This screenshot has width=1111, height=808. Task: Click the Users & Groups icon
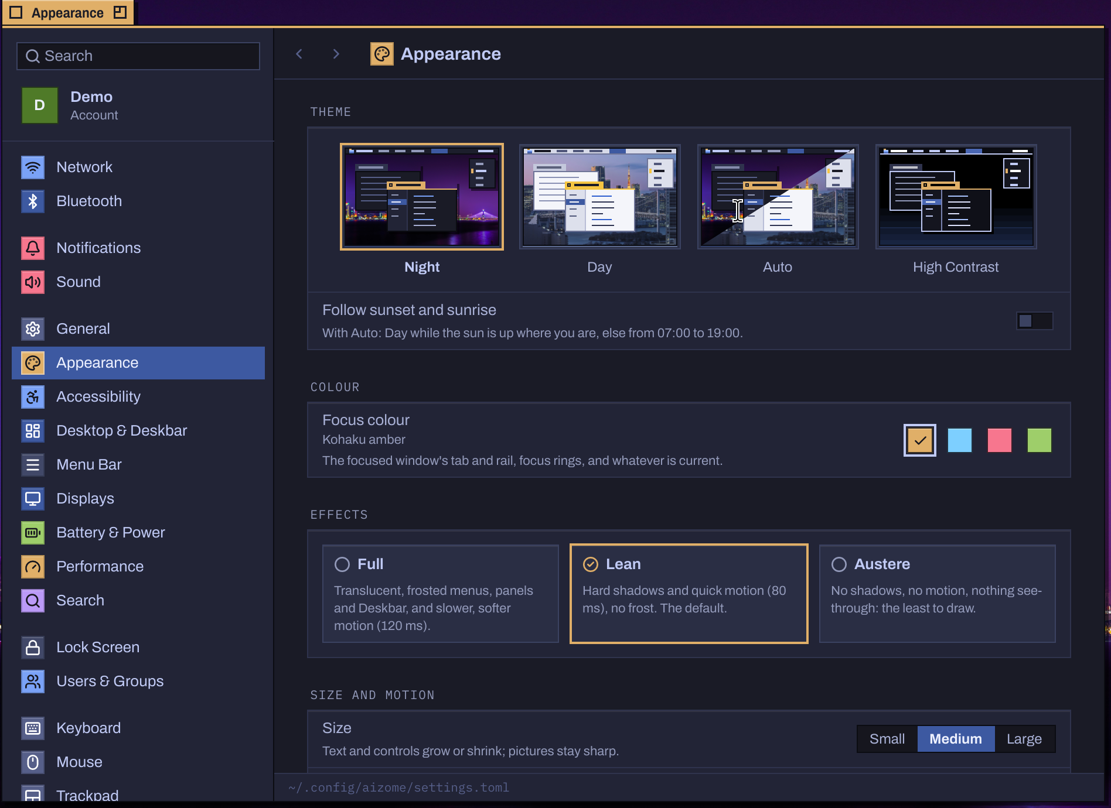pyautogui.click(x=33, y=682)
